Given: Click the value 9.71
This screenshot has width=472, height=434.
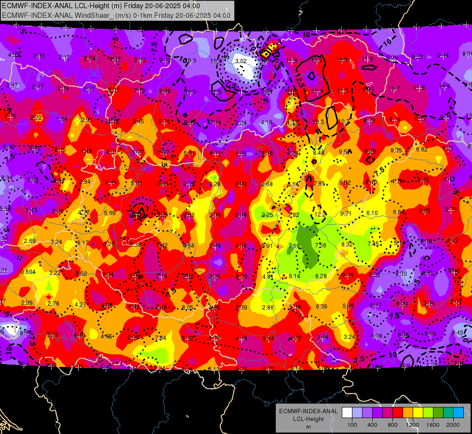Looking at the screenshot, I should point(346,214).
